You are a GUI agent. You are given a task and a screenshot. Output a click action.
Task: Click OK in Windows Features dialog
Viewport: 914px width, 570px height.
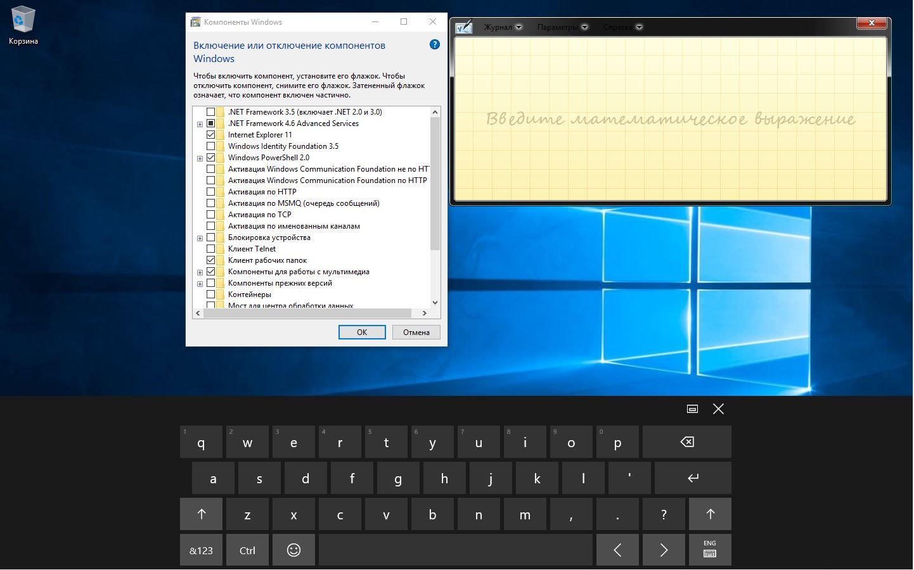[362, 332]
